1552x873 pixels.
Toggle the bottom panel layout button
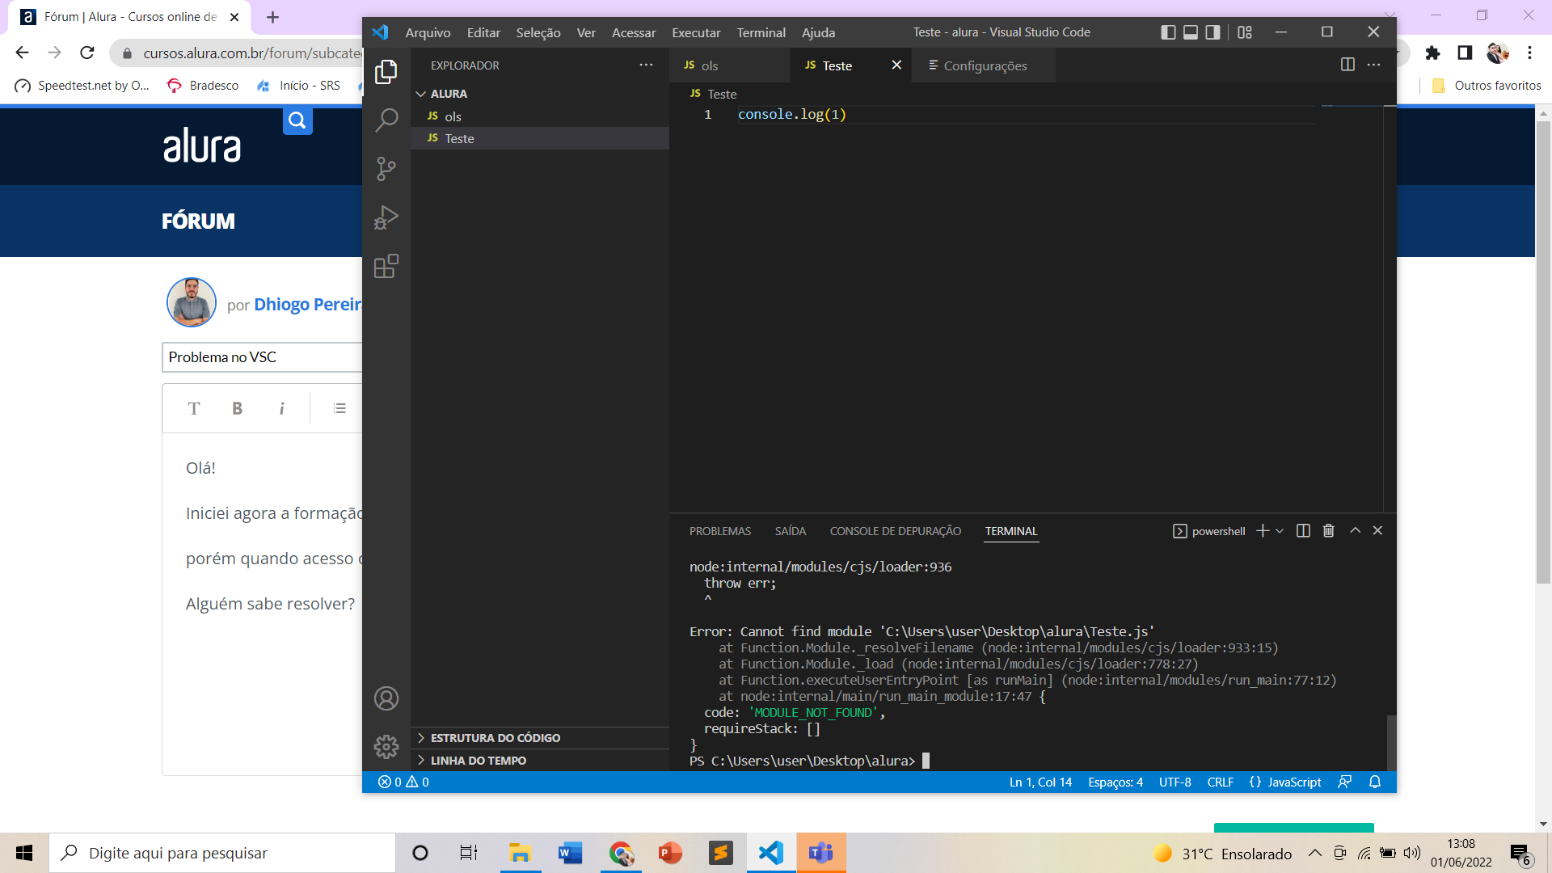(x=1191, y=32)
